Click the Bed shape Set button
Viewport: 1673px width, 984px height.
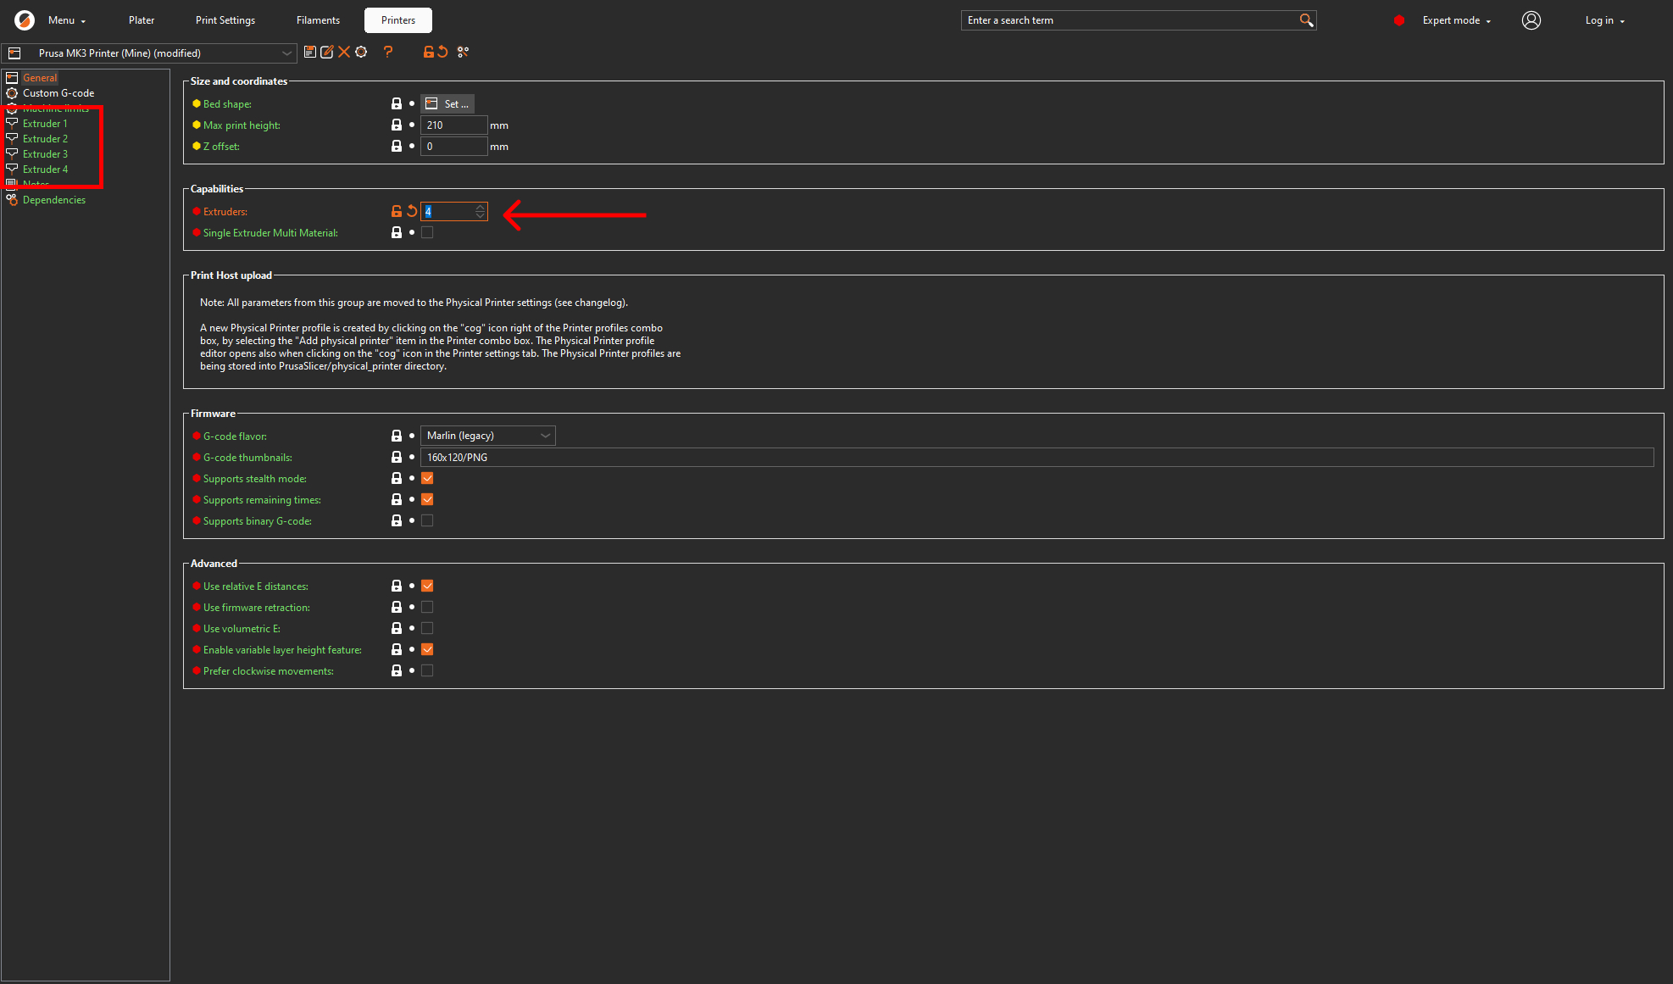447,103
